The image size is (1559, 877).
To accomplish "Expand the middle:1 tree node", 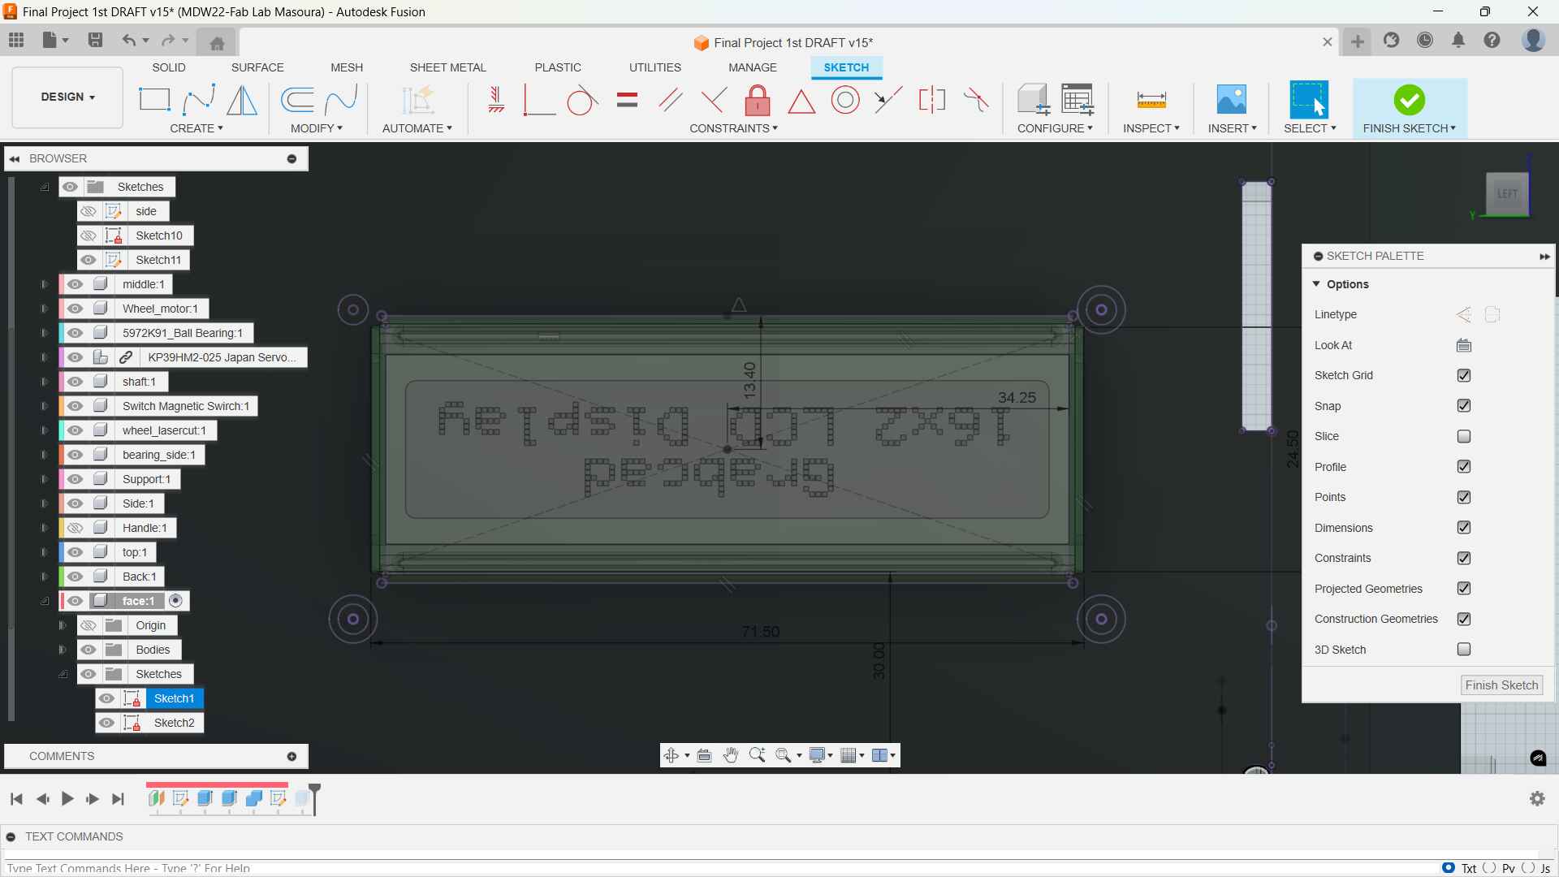I will pyautogui.click(x=45, y=284).
